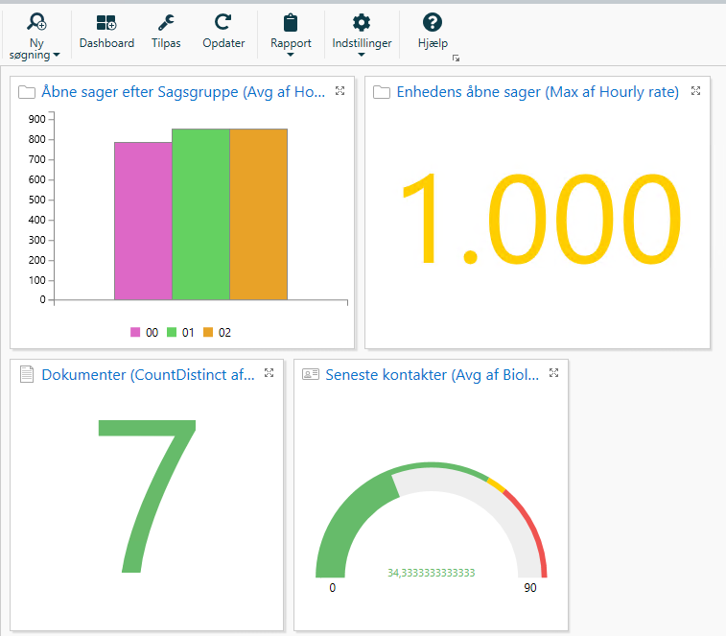Image resolution: width=726 pixels, height=636 pixels.
Task: Click folder icon of Åbne sager efter Sagsgruppe
Action: (27, 92)
